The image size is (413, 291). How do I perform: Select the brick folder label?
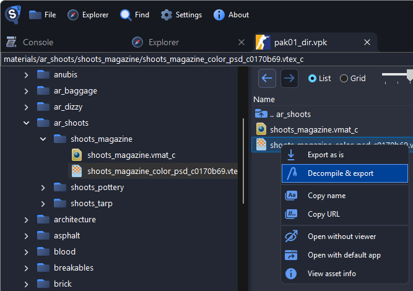pos(63,284)
